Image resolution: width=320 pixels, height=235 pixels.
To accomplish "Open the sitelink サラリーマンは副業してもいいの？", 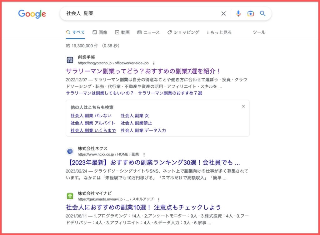I will click(100, 93).
